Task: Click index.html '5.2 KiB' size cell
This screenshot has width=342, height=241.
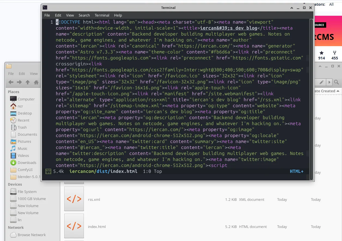Action: 231,227
